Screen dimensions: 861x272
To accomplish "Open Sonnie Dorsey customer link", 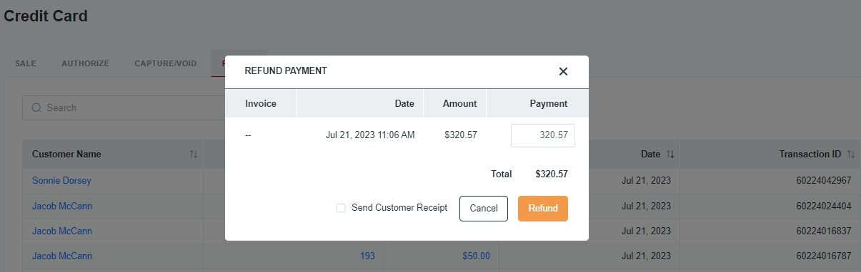I will coord(61,181).
